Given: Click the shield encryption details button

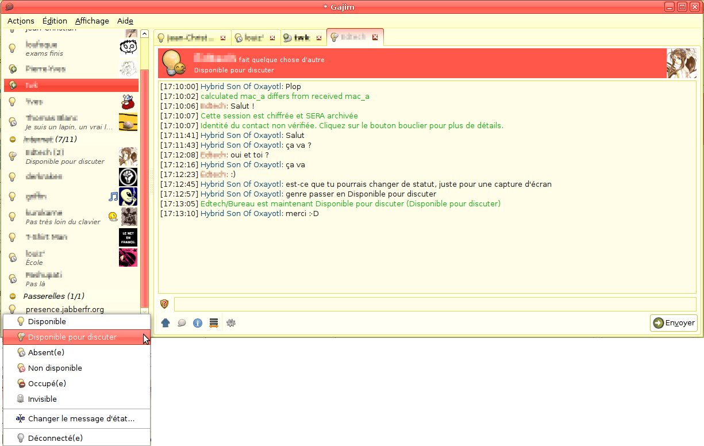Looking at the screenshot, I should [x=164, y=304].
